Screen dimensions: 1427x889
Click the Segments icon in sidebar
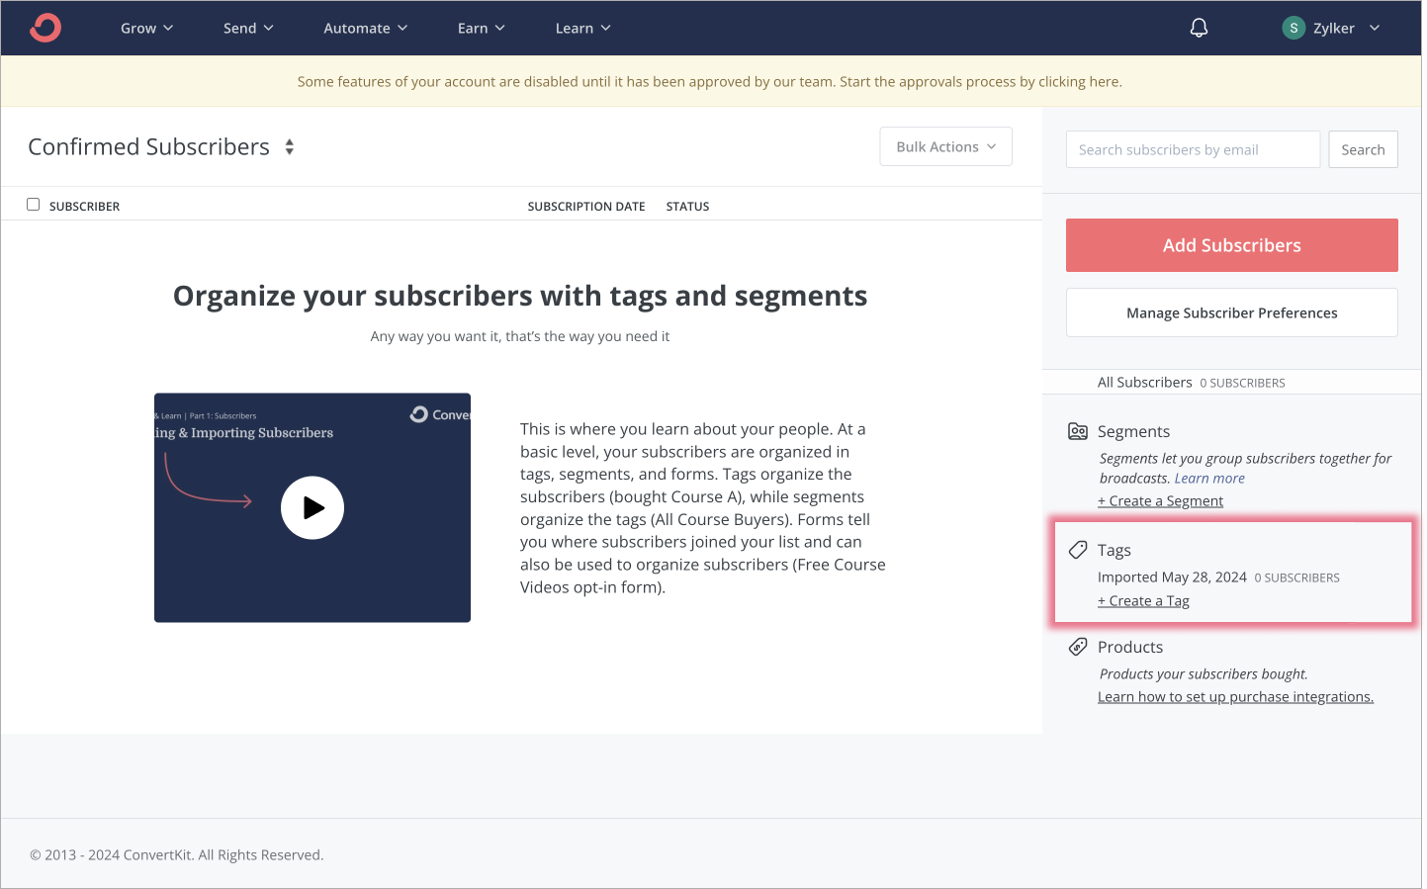1078,431
